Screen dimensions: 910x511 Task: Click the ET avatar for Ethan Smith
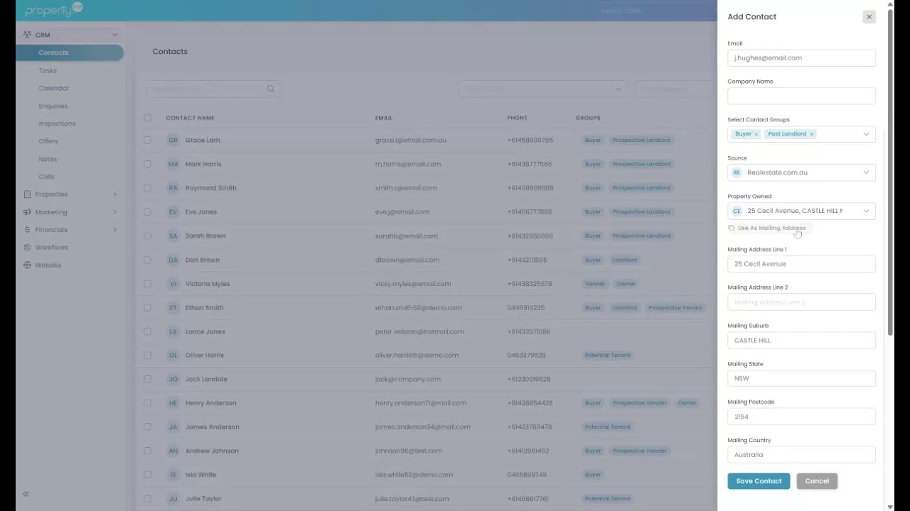pyautogui.click(x=173, y=308)
